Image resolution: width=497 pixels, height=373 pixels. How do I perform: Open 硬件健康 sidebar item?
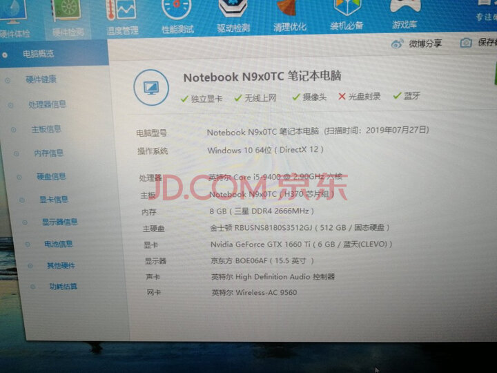pos(41,79)
